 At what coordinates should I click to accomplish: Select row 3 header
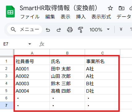pyautogui.click(x=6, y=76)
